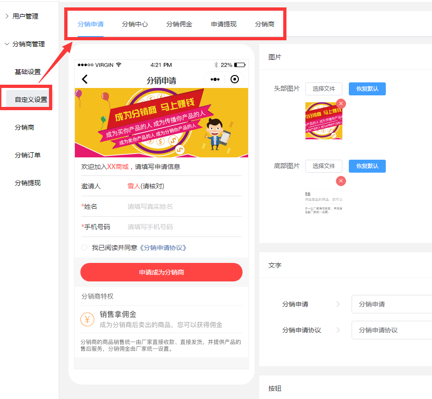Tap the battery icon in phone status bar

point(240,65)
